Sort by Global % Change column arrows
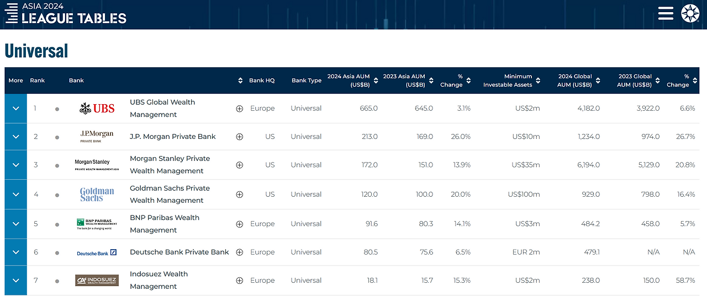Image resolution: width=707 pixels, height=296 pixels. (x=695, y=80)
